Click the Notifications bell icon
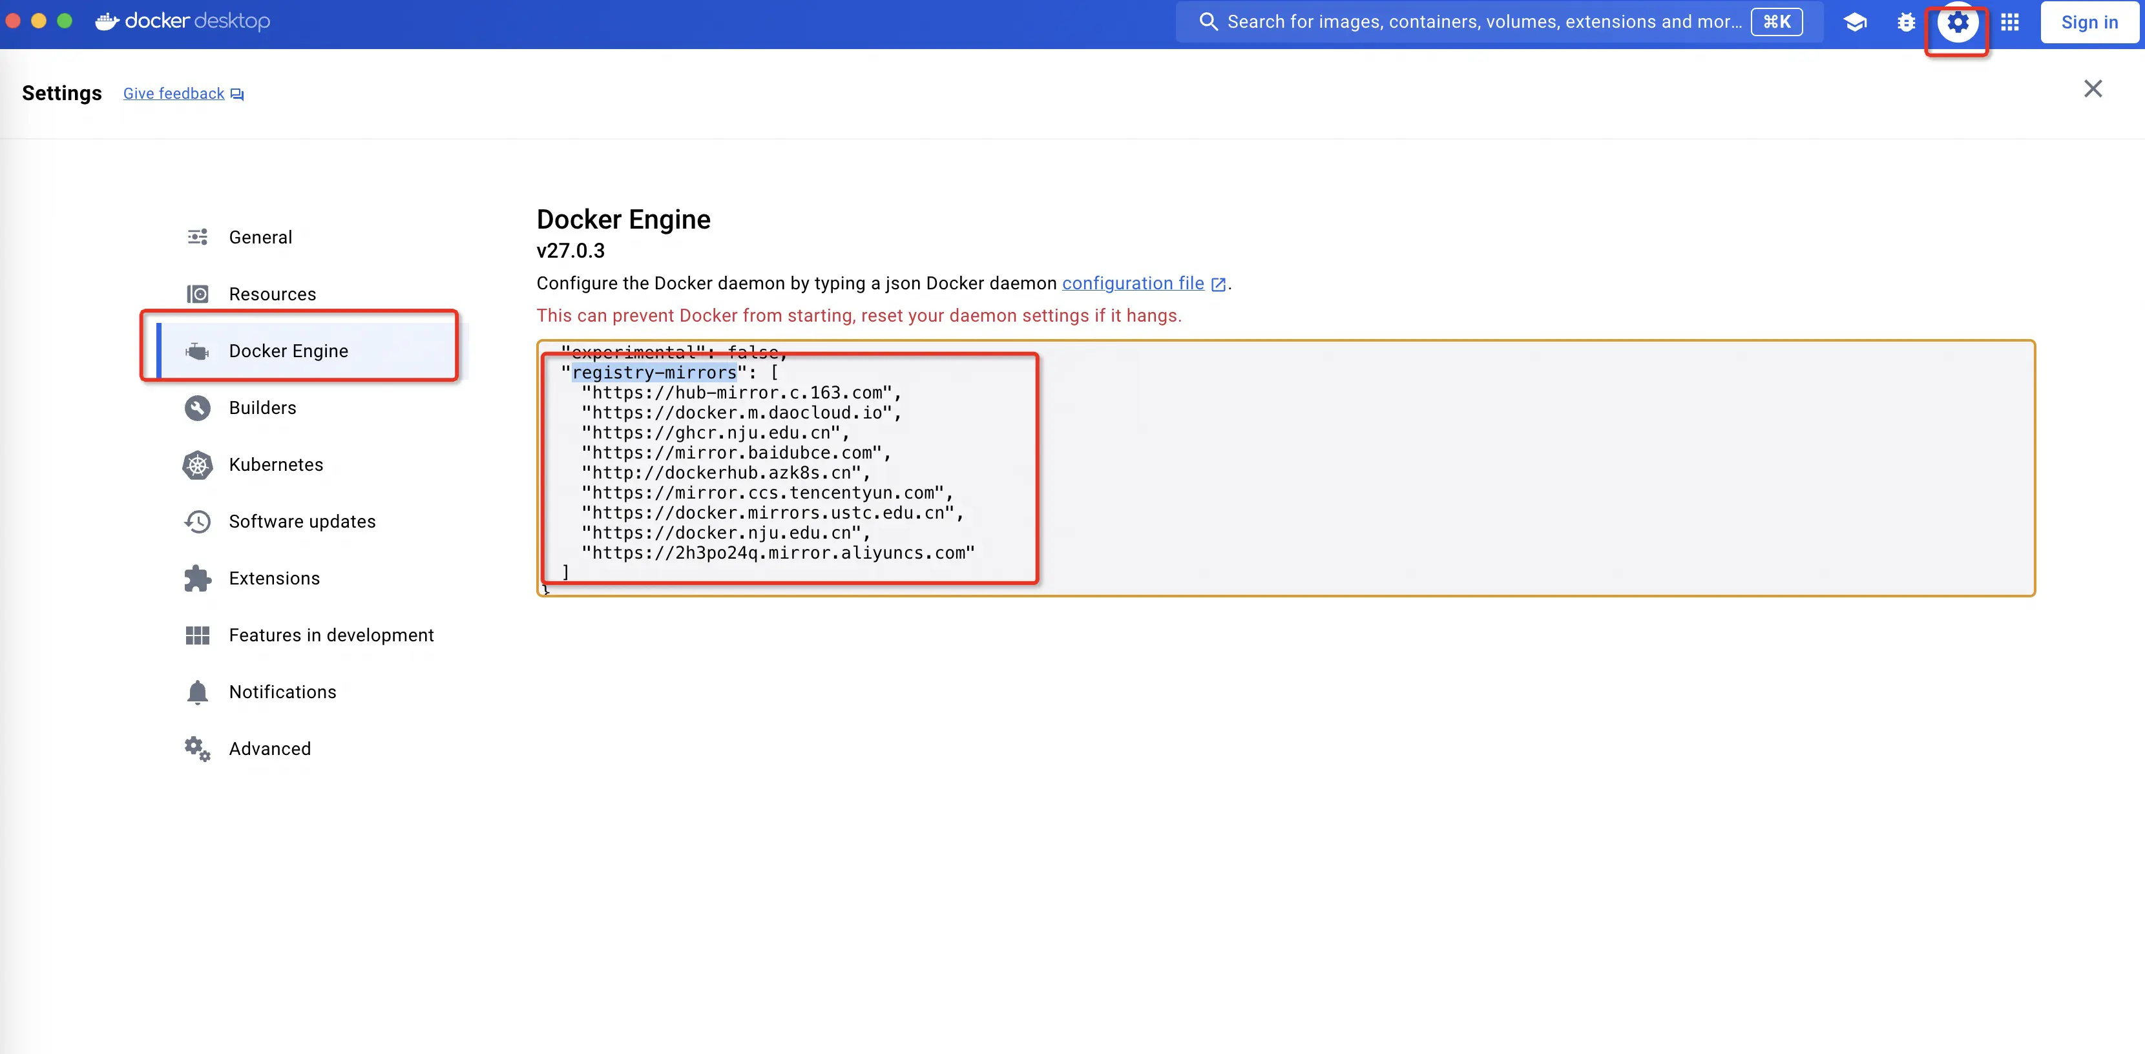This screenshot has height=1054, width=2145. tap(197, 692)
